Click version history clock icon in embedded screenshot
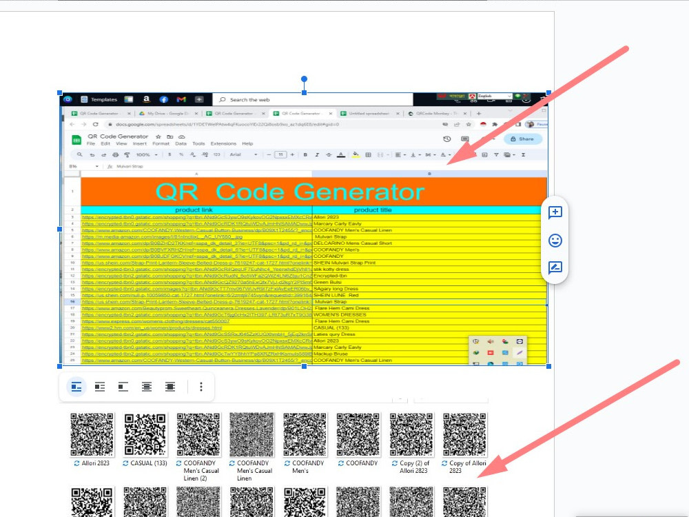689x517 pixels. (x=447, y=139)
